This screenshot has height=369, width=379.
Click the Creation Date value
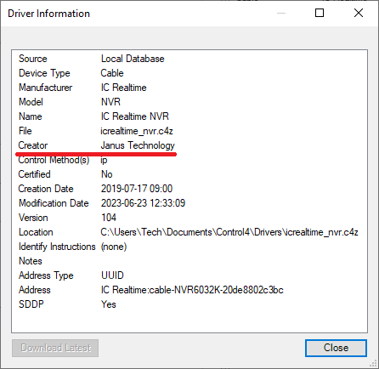point(137,189)
